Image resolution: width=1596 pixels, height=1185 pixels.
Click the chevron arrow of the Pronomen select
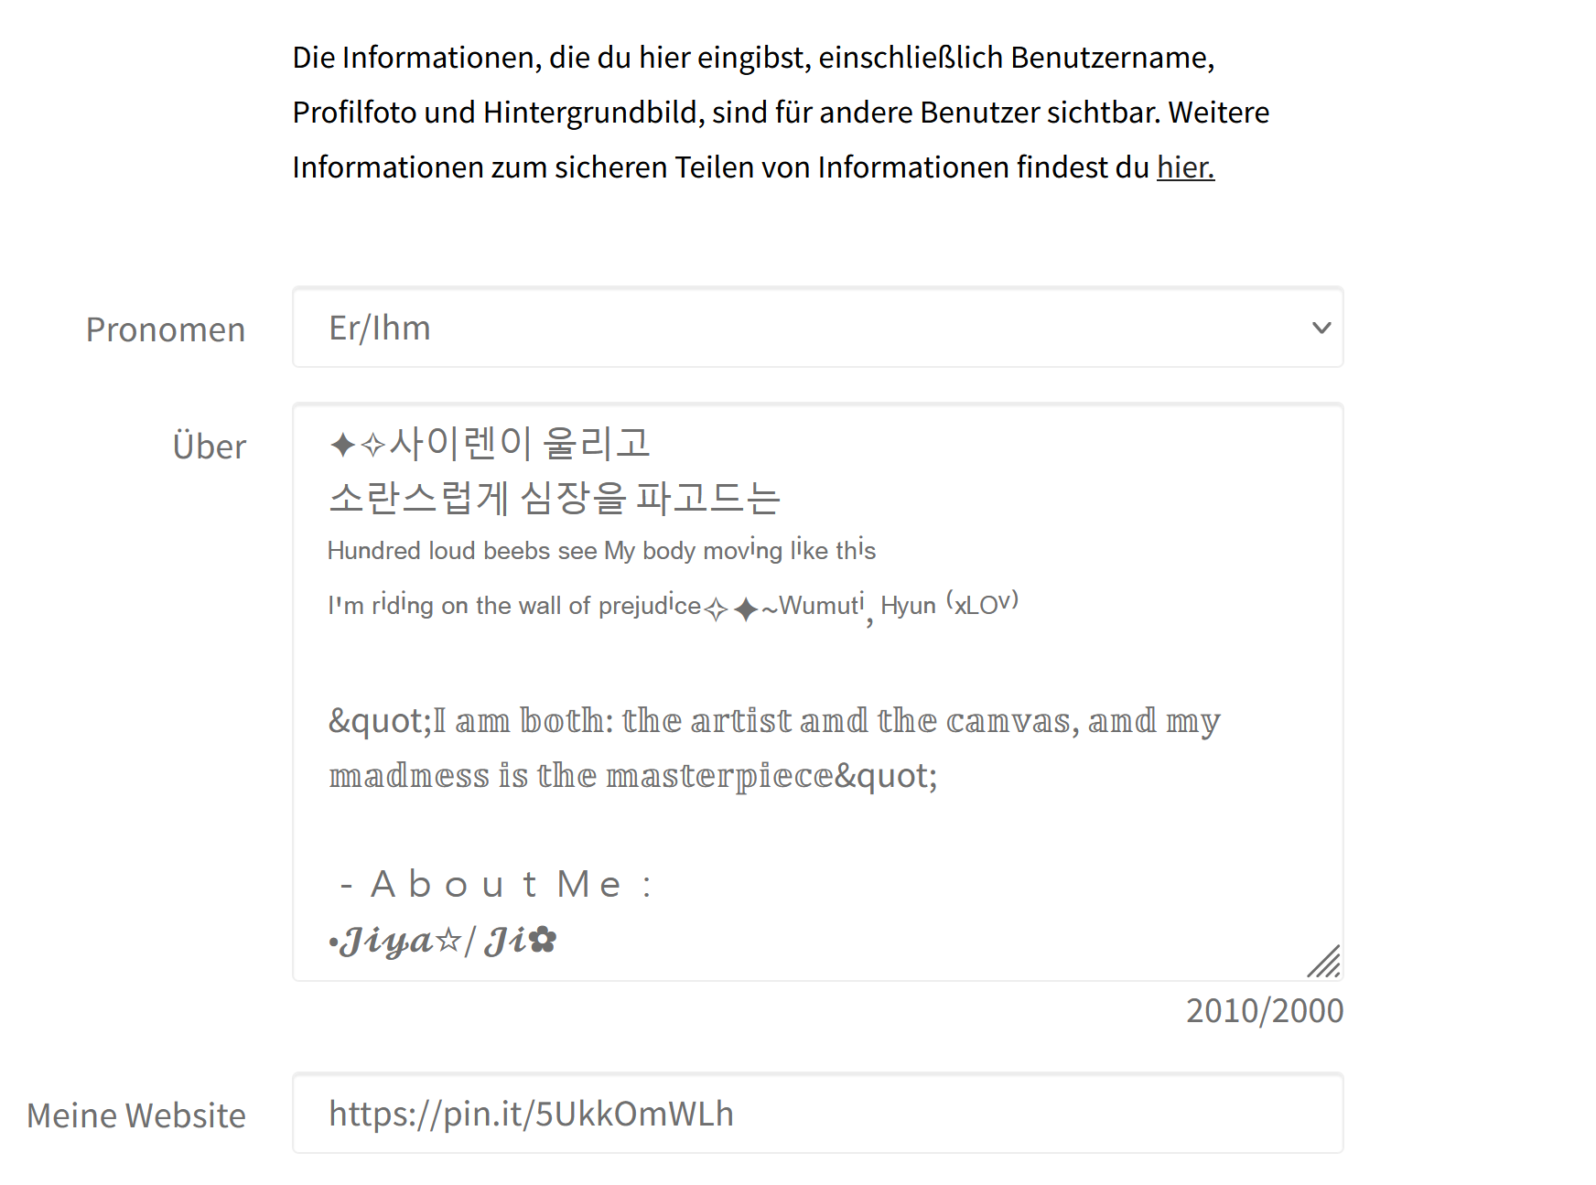tap(1321, 328)
